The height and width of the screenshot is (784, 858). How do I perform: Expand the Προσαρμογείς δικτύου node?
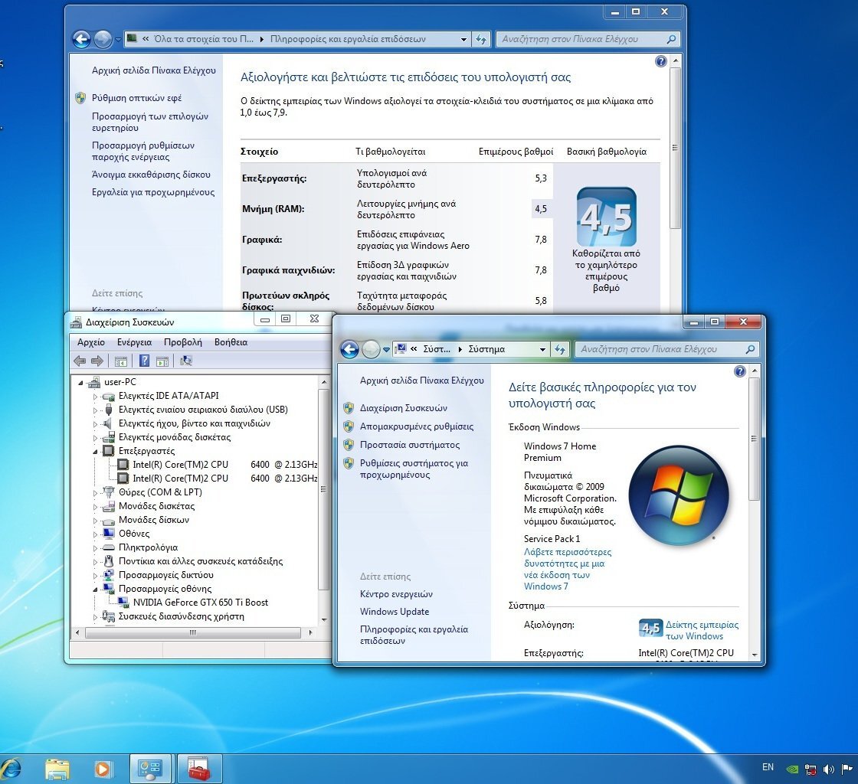tap(95, 576)
